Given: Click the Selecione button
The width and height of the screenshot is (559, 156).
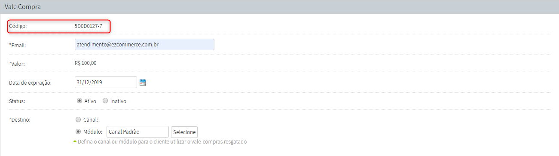Looking at the screenshot, I should (x=184, y=132).
